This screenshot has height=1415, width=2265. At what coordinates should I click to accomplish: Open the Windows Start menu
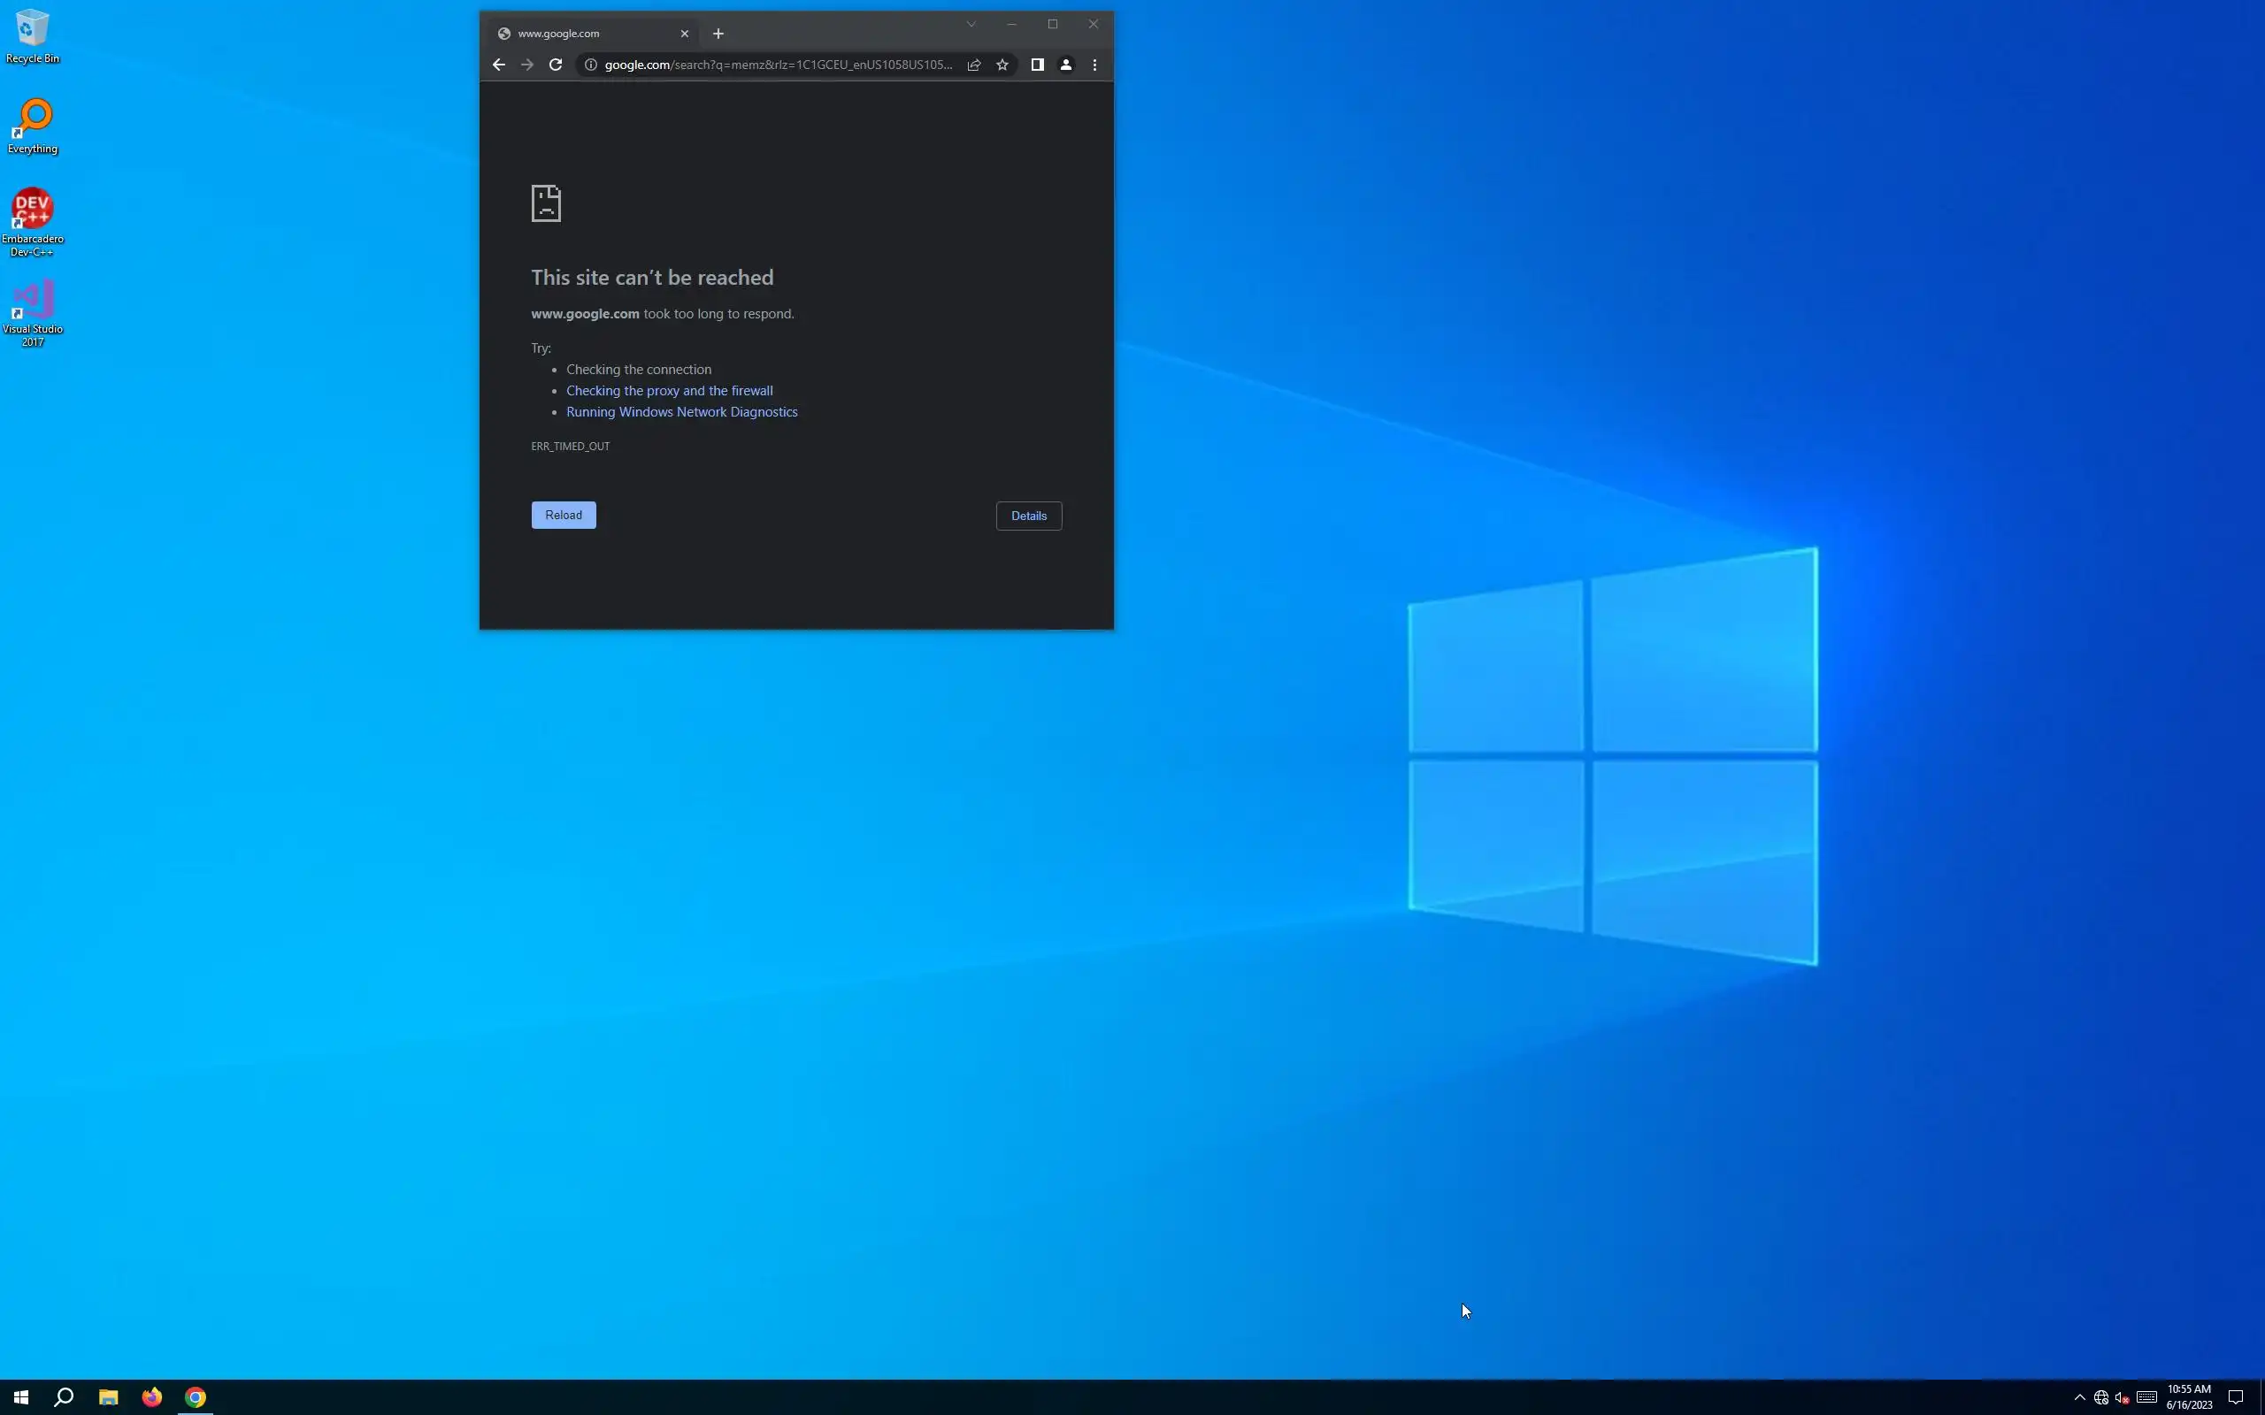tap(20, 1397)
